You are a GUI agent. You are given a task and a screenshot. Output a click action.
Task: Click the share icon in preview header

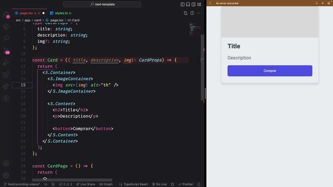click(317, 3)
